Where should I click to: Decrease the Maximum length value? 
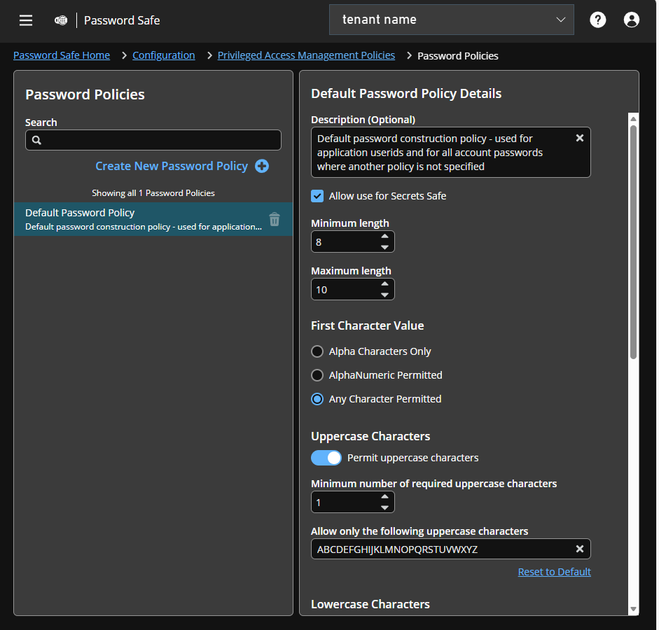tap(384, 295)
